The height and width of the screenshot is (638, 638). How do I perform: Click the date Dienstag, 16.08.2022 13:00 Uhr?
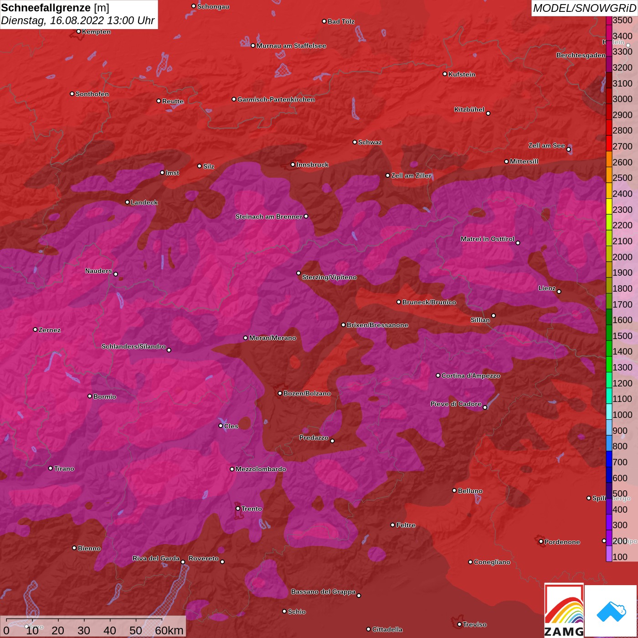click(78, 21)
